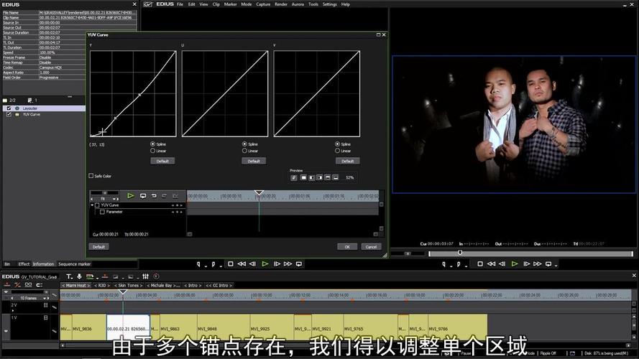Select Spline for the U curve
Image resolution: width=639 pixels, height=359 pixels.
coord(244,144)
